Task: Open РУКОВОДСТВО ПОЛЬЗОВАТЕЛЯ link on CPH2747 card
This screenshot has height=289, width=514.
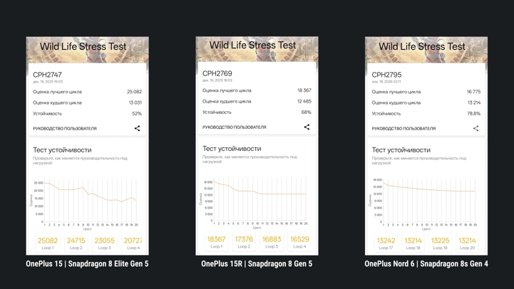Action: pyautogui.click(x=65, y=129)
